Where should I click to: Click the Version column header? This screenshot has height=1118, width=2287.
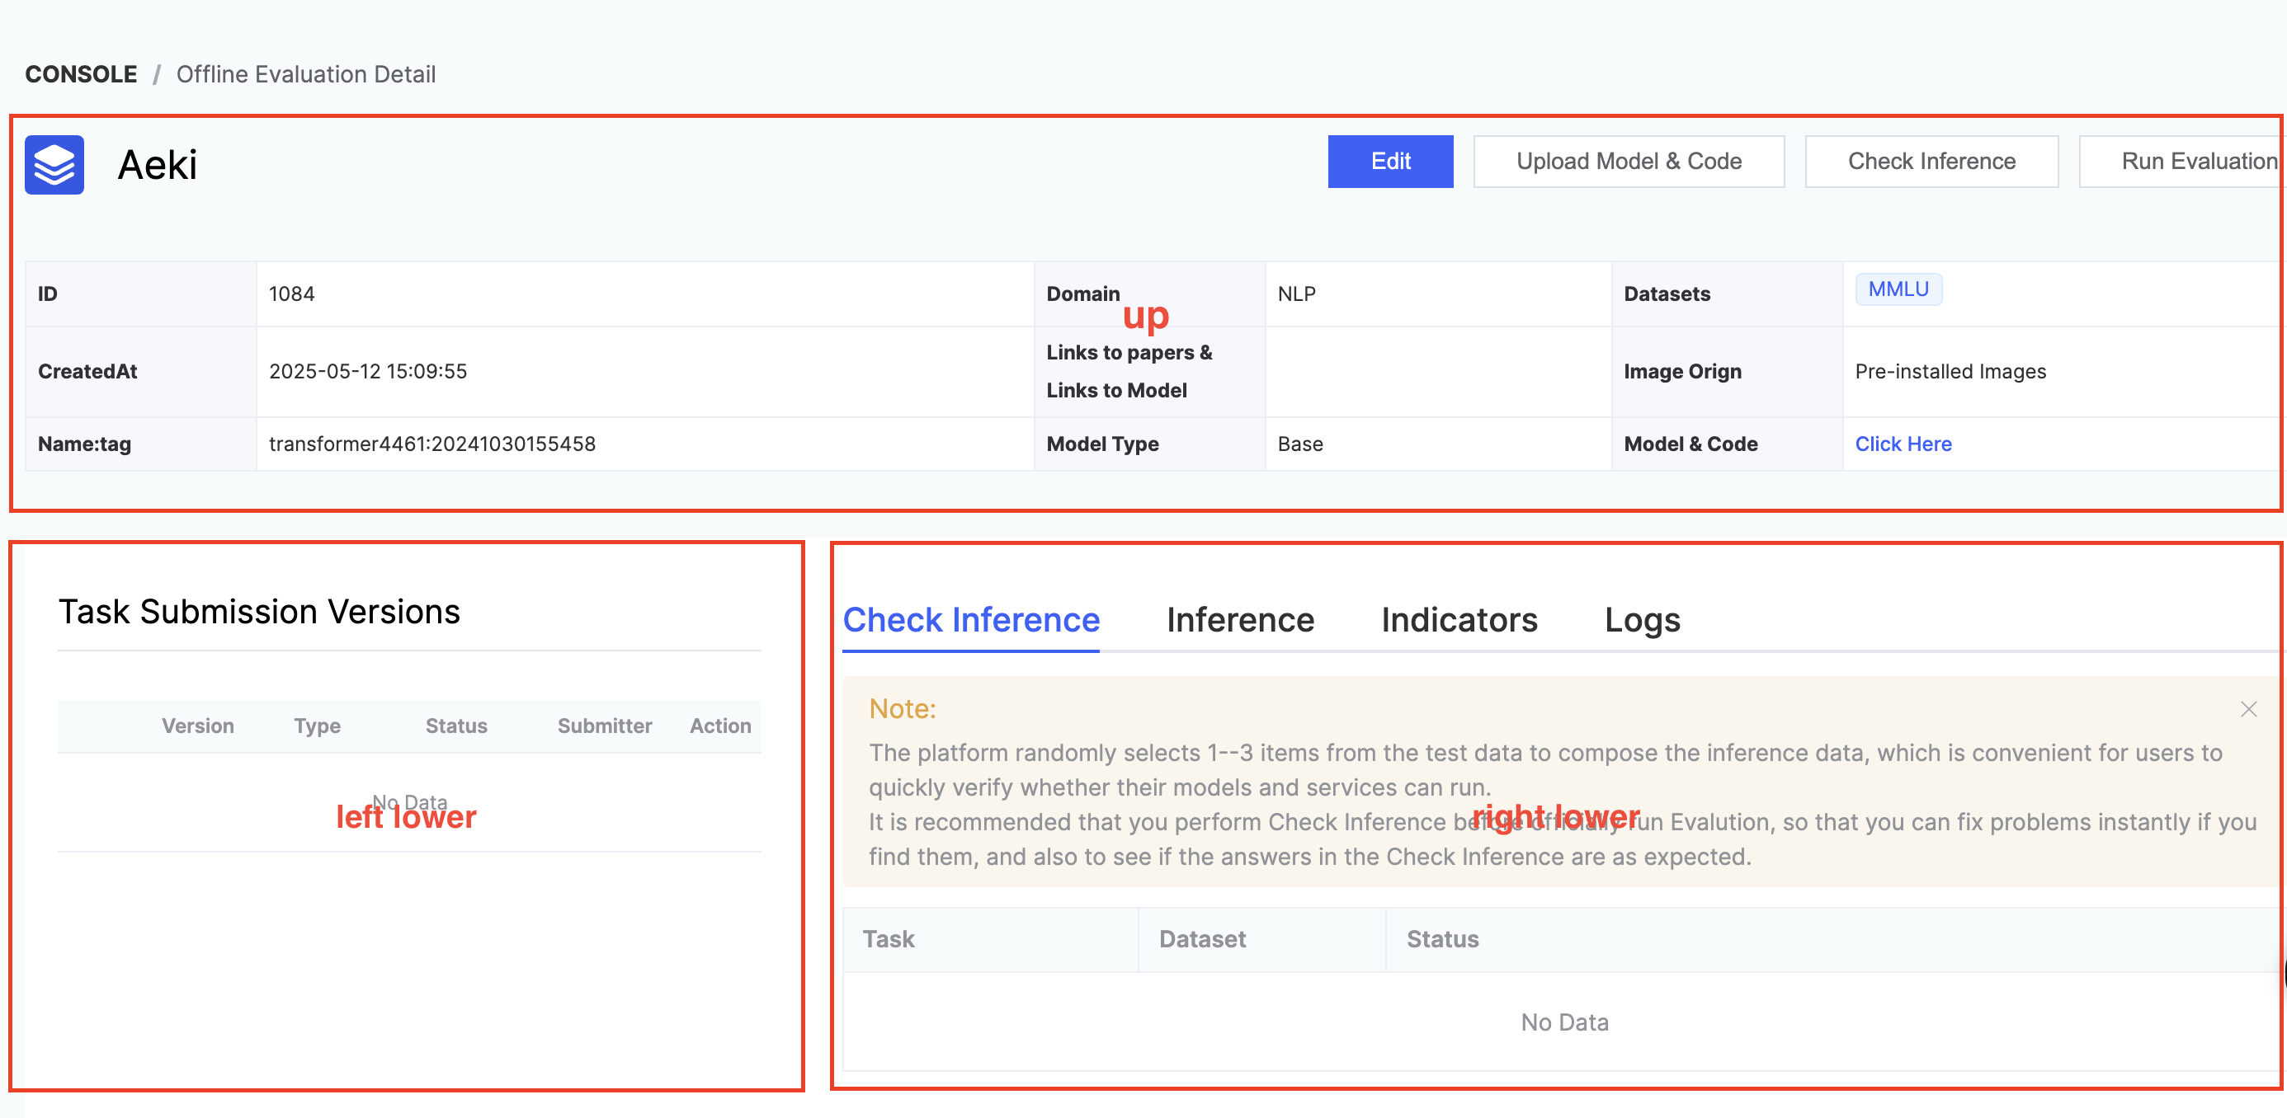[197, 726]
